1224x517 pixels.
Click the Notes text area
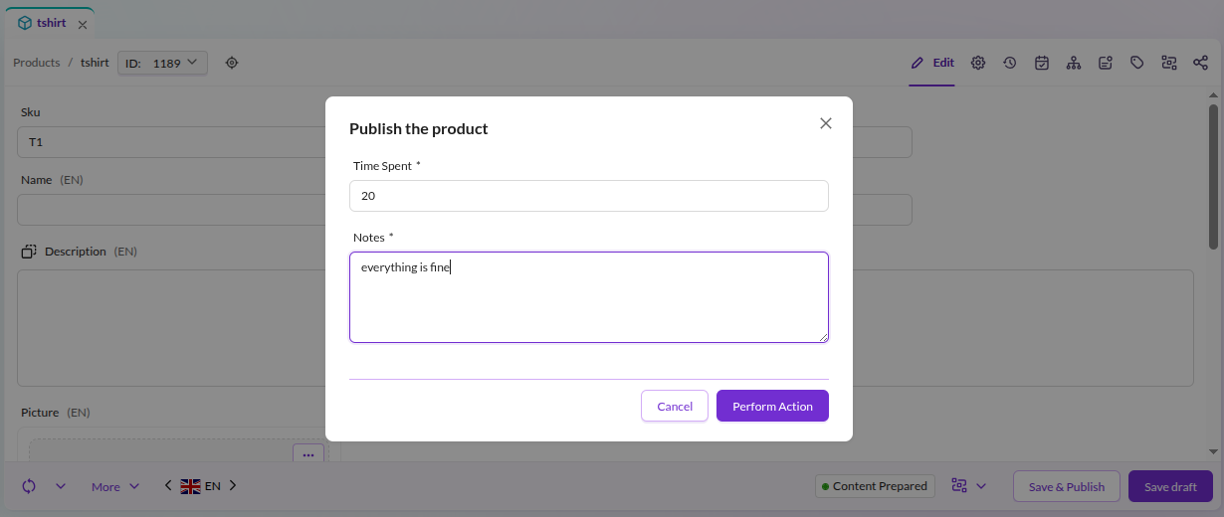click(x=589, y=297)
